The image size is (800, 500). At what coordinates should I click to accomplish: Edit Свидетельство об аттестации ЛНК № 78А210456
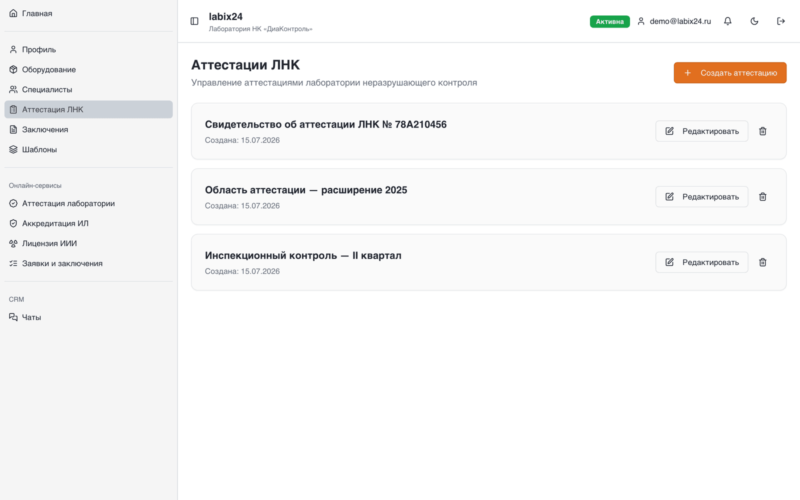point(701,131)
